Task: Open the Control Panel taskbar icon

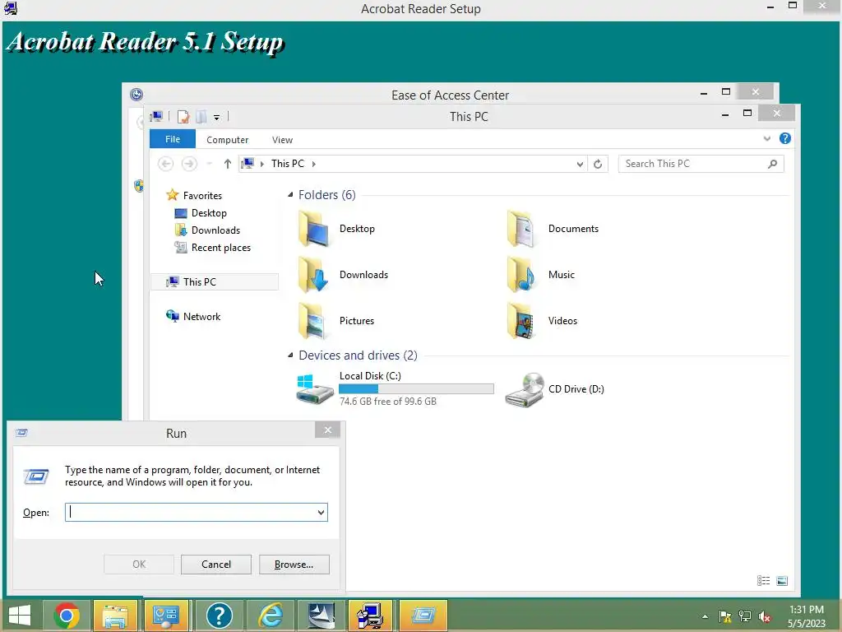Action: tap(166, 616)
